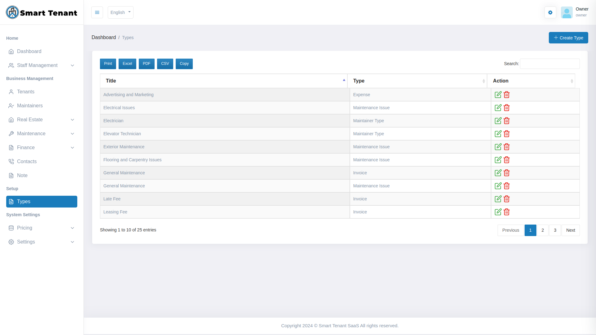Click the Contacts phone icon in sidebar
Viewport: 596px width, 335px height.
[11, 161]
